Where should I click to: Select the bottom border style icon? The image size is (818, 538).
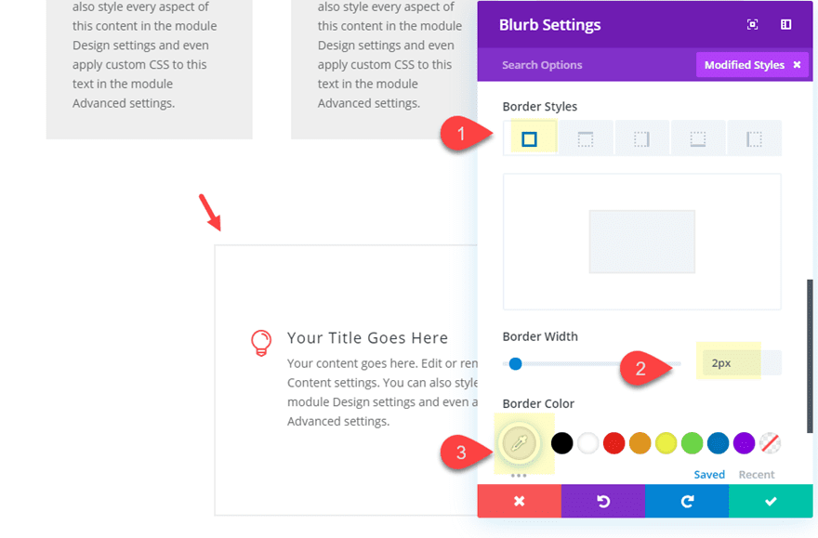[698, 139]
